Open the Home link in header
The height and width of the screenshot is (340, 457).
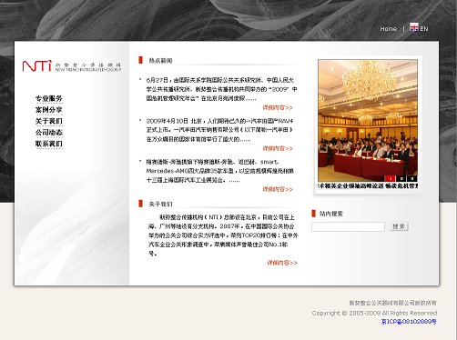pos(388,29)
